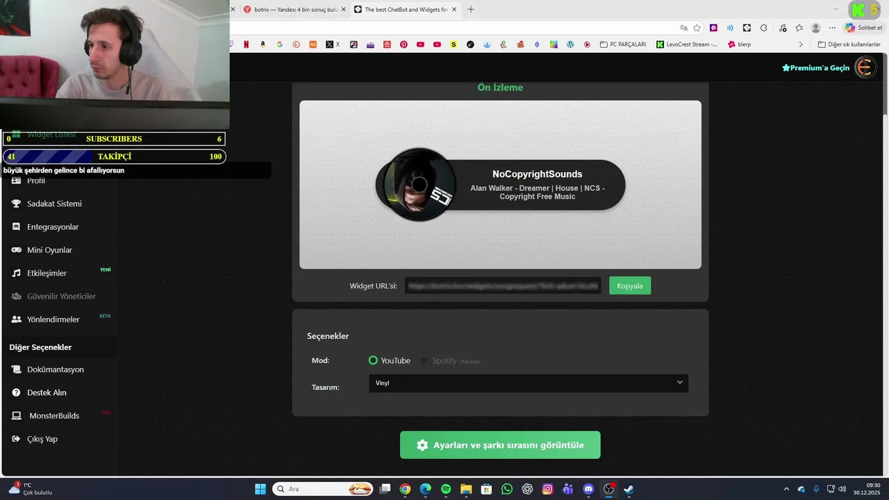Open Spotify from the taskbar
Screen dimensions: 889x500
pos(446,489)
